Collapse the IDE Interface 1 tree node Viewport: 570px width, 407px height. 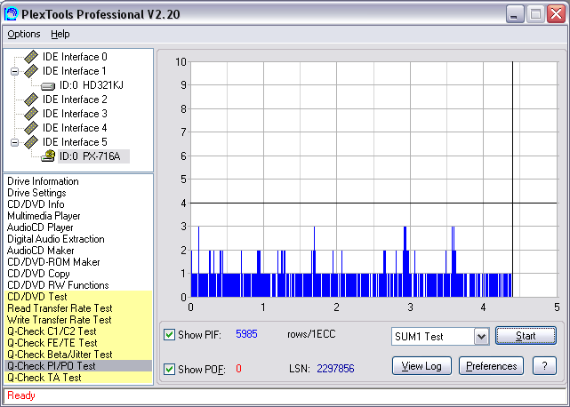(x=14, y=71)
